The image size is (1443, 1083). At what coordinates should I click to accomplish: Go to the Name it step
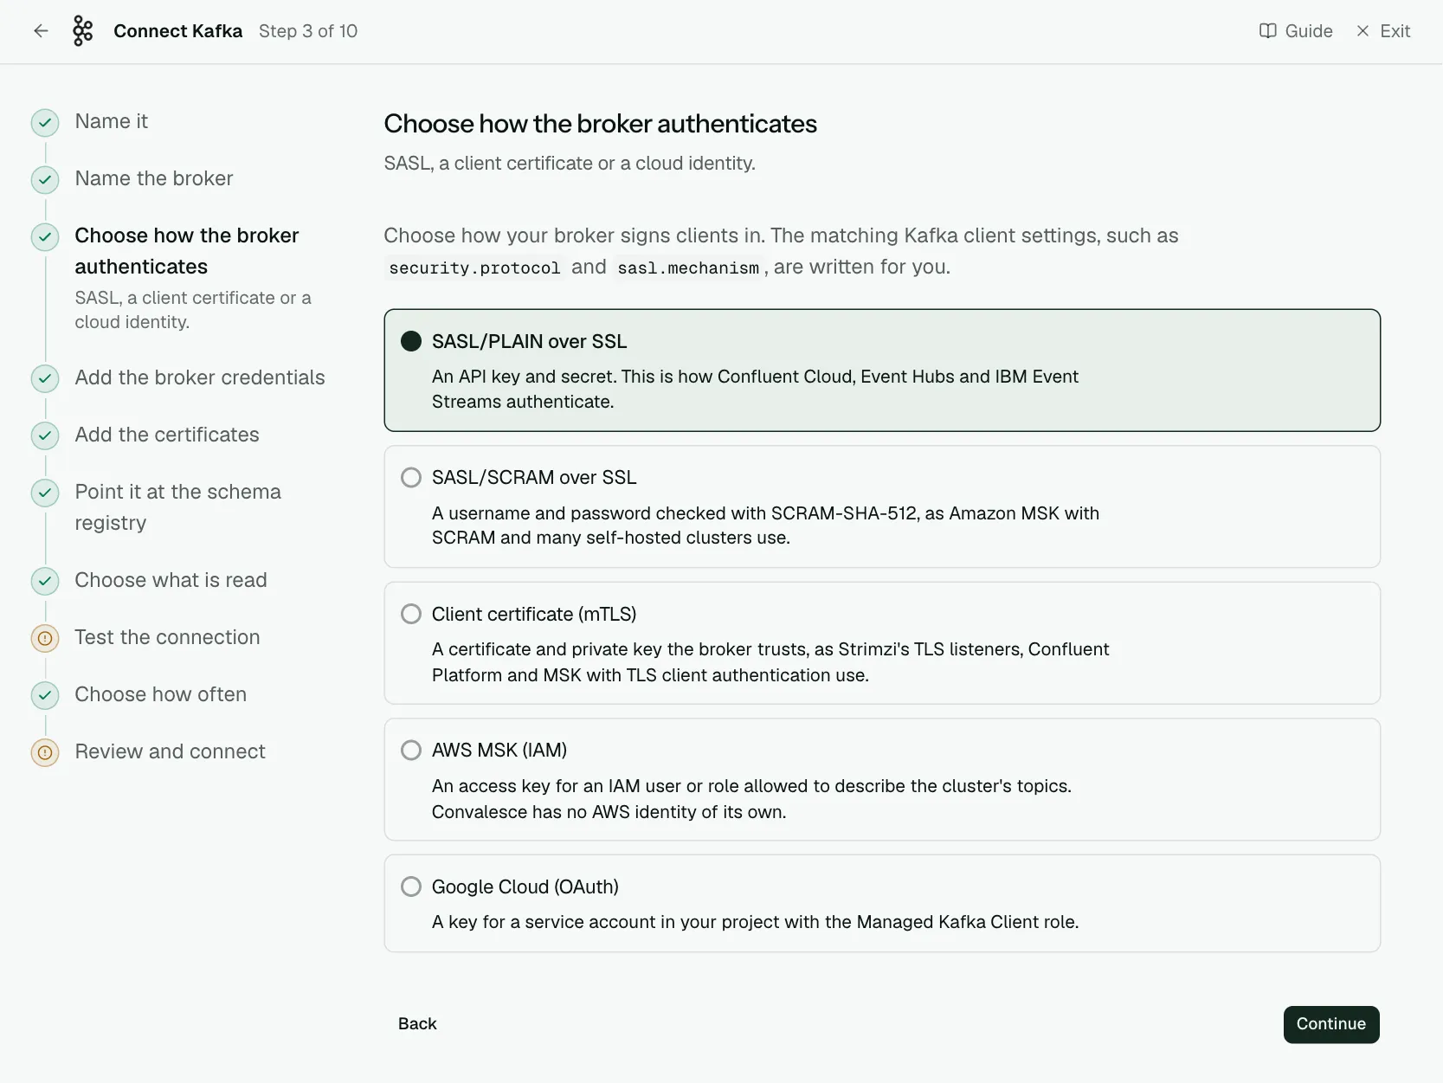point(111,121)
